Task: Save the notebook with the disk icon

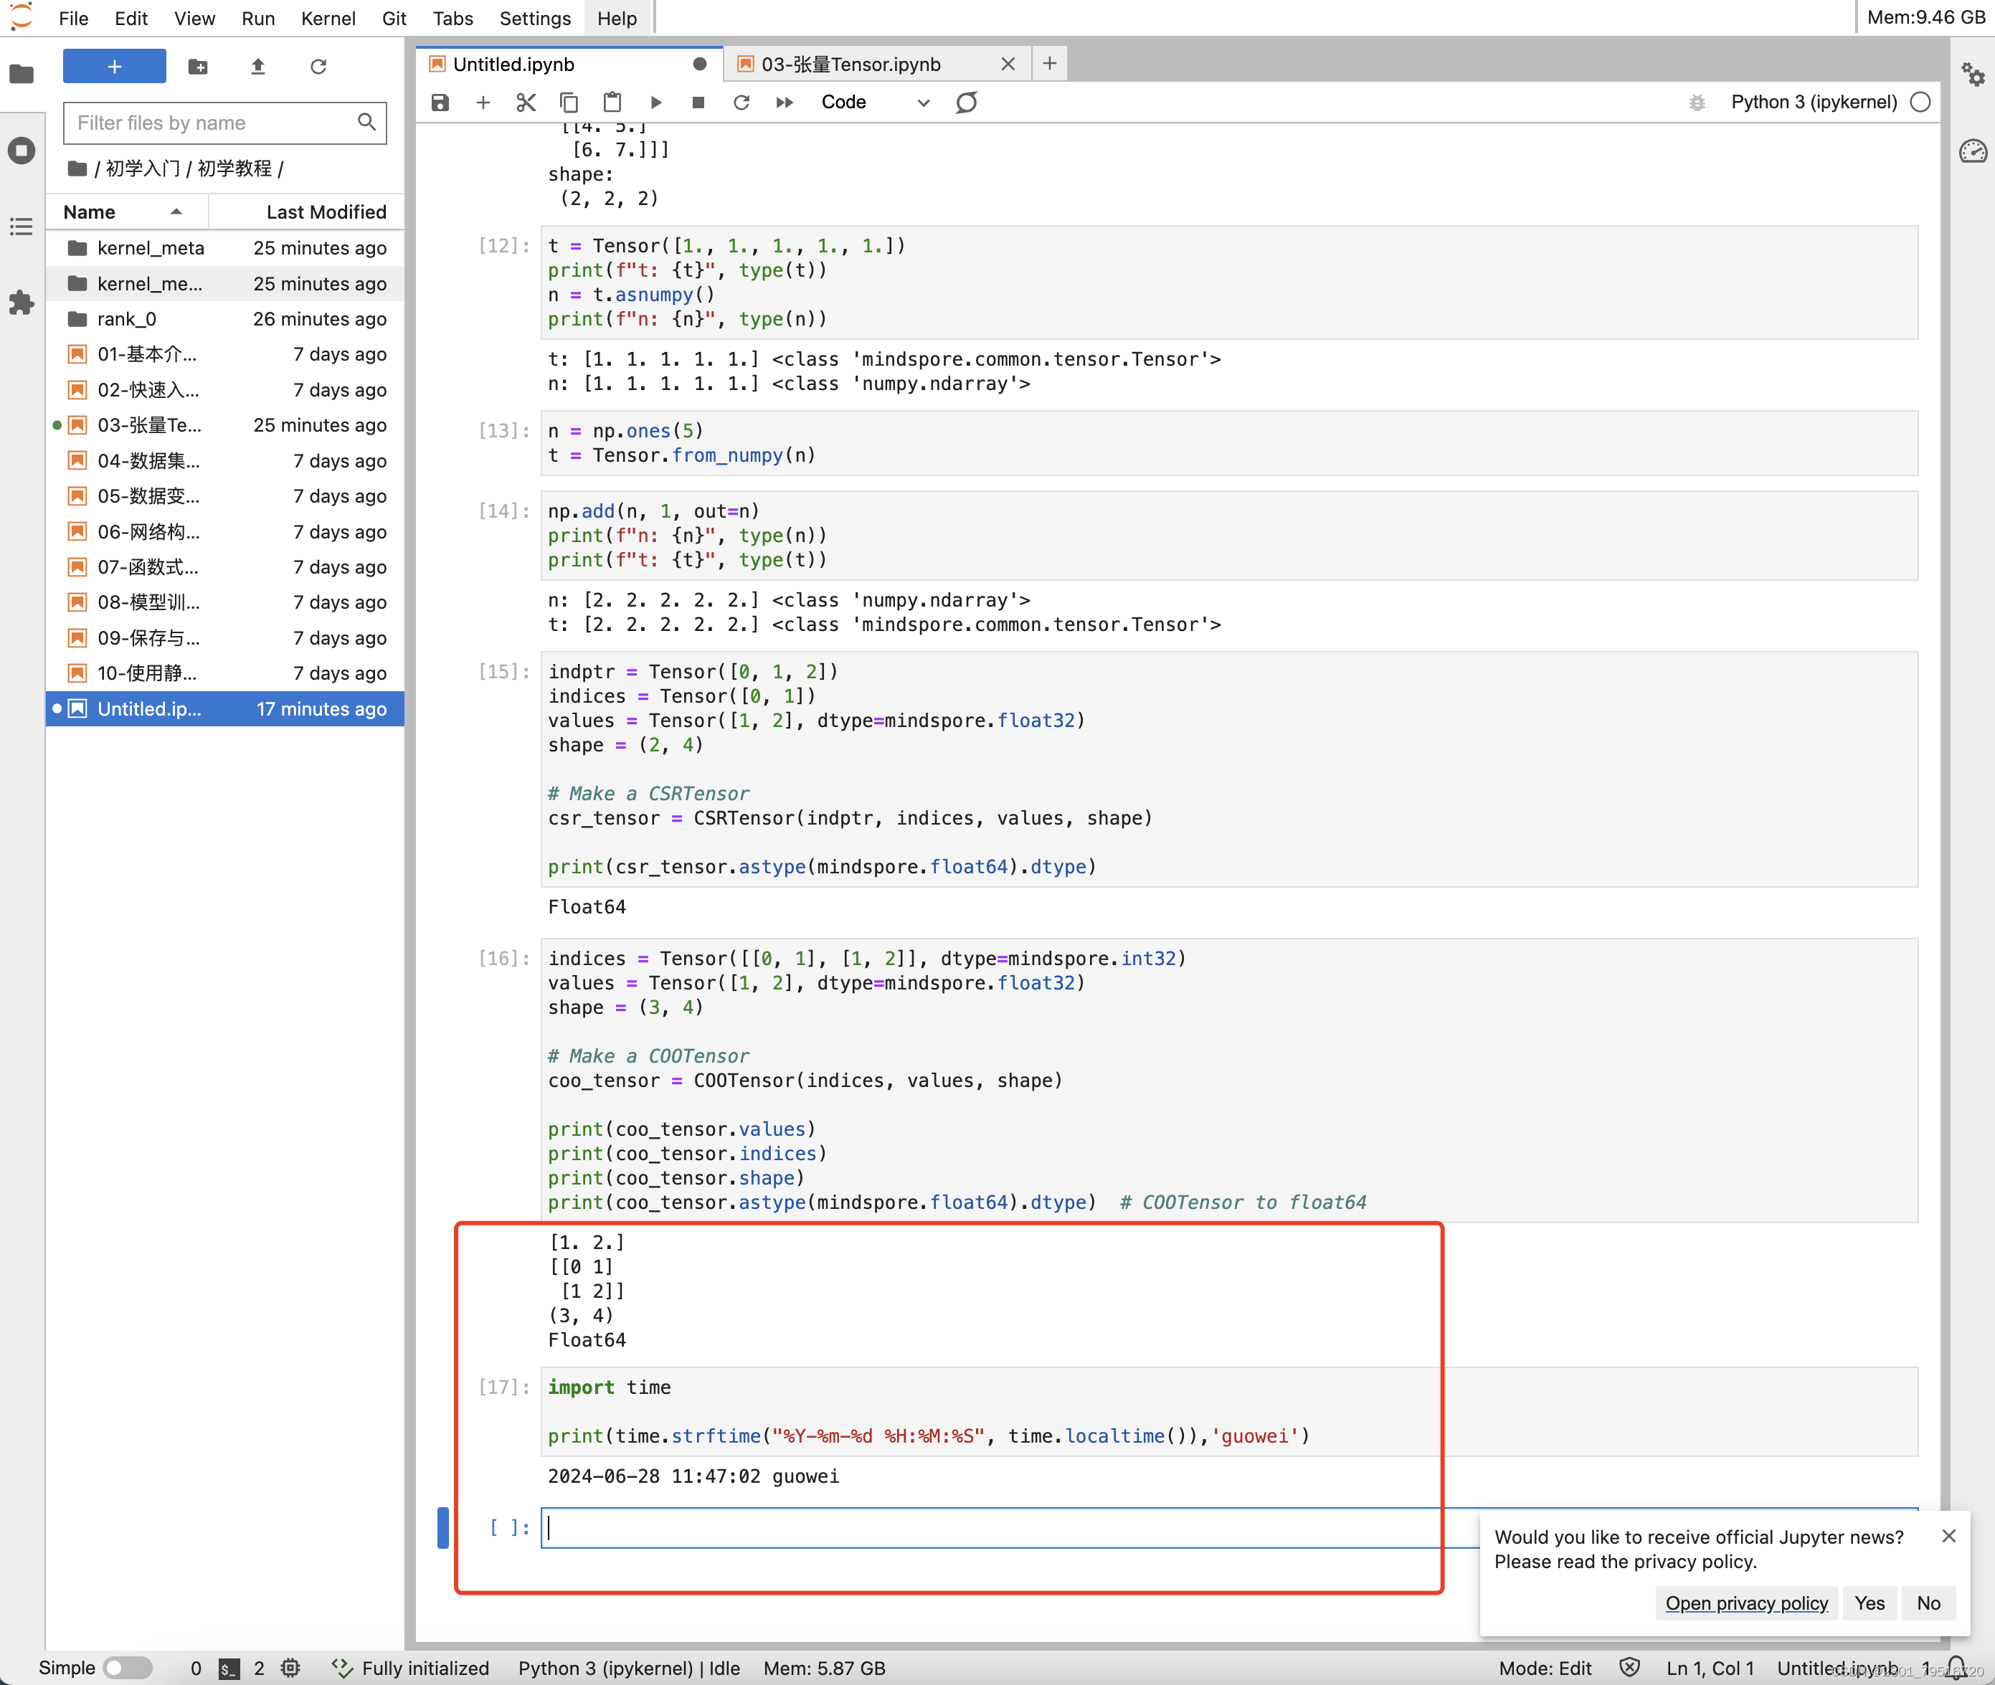Action: point(440,103)
